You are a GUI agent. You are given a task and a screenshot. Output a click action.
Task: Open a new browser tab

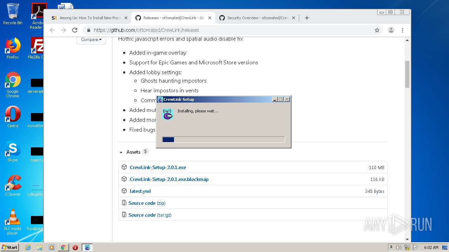click(307, 18)
